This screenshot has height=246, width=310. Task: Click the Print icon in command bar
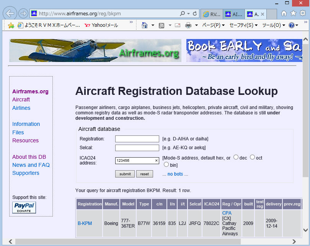point(188,25)
